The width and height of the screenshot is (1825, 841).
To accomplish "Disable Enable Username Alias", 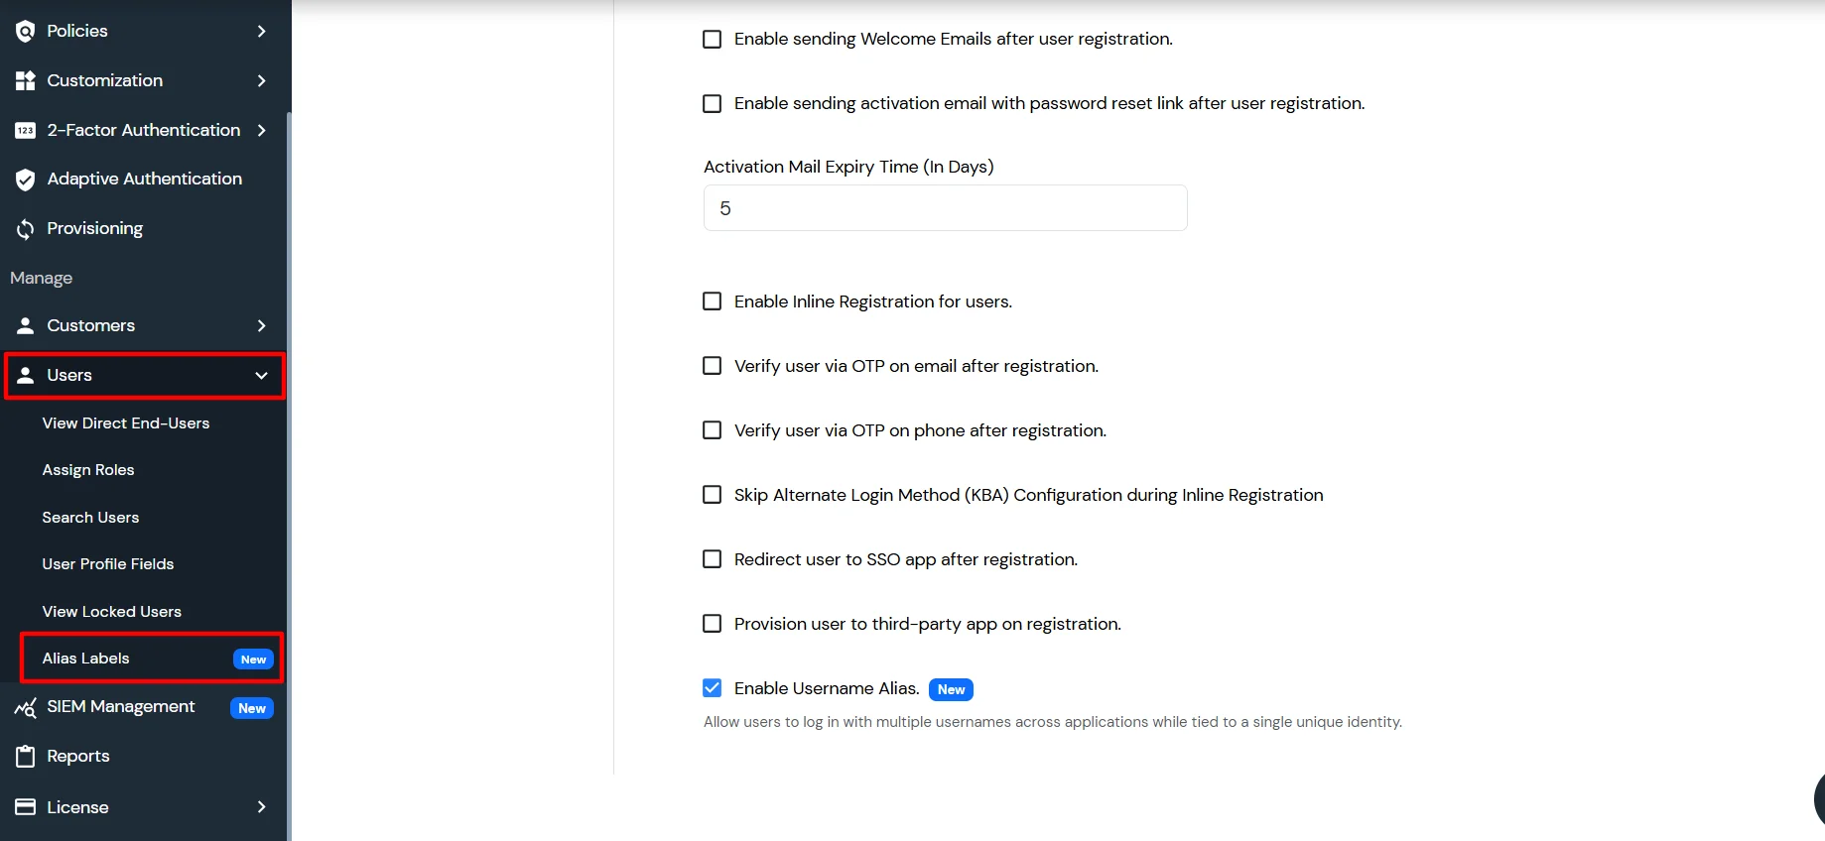I will [x=712, y=687].
